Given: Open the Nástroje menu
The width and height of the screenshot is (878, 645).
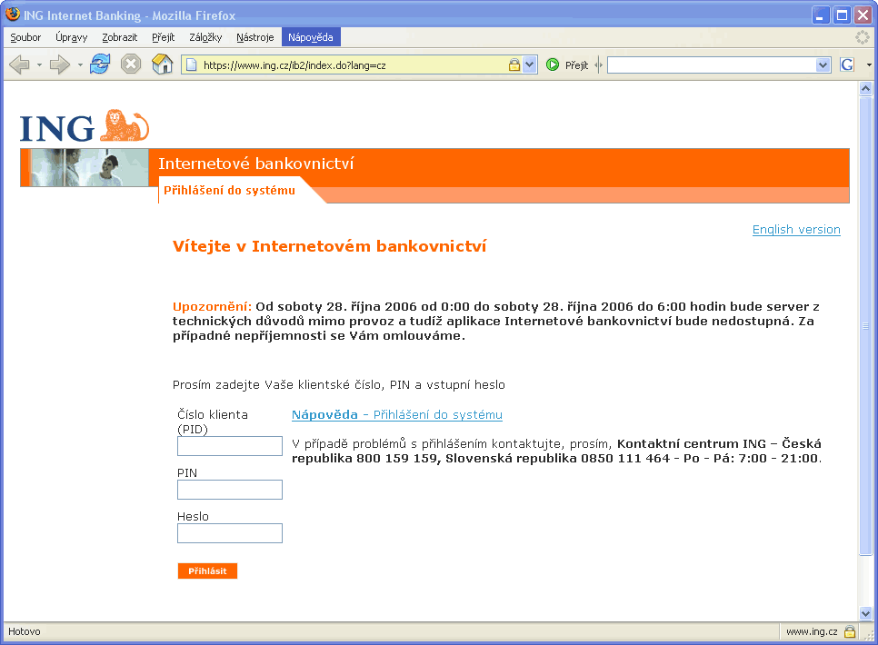Looking at the screenshot, I should click(x=254, y=37).
